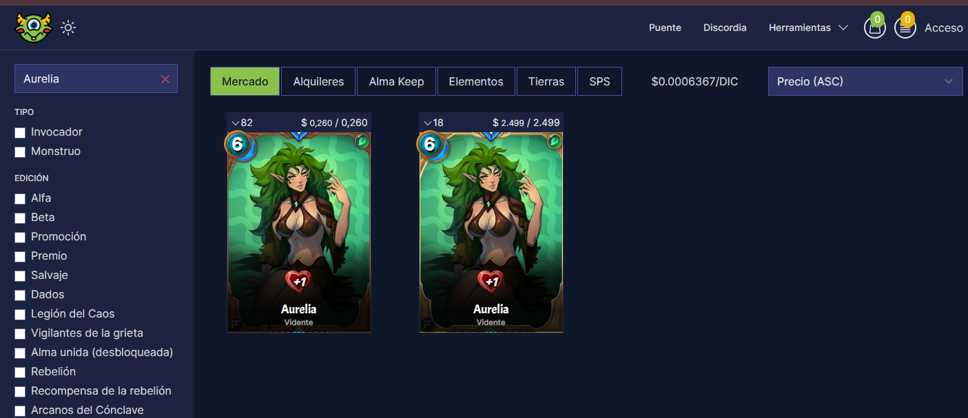Clear the Aurelia search with red X

tap(165, 79)
